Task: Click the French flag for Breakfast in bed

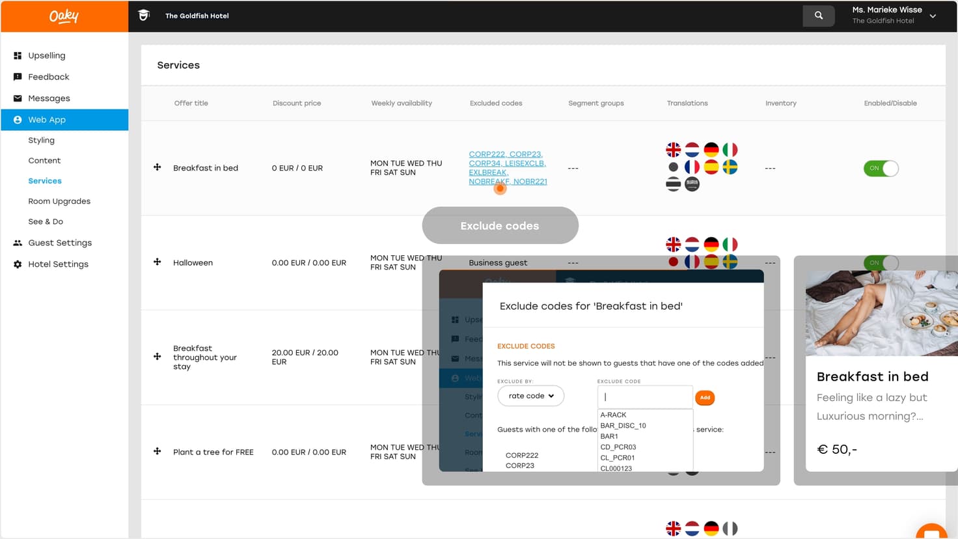Action: click(x=692, y=167)
